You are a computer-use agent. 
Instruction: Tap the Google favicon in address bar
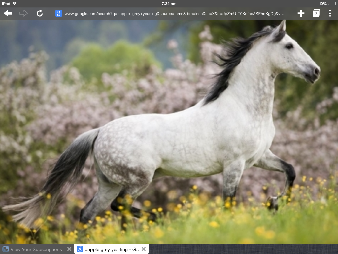coord(59,14)
